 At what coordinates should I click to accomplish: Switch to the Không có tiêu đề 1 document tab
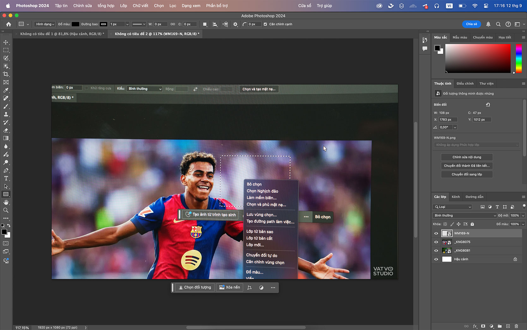pos(62,34)
